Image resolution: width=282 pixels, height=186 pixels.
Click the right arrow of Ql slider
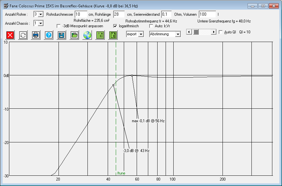coord(214,32)
